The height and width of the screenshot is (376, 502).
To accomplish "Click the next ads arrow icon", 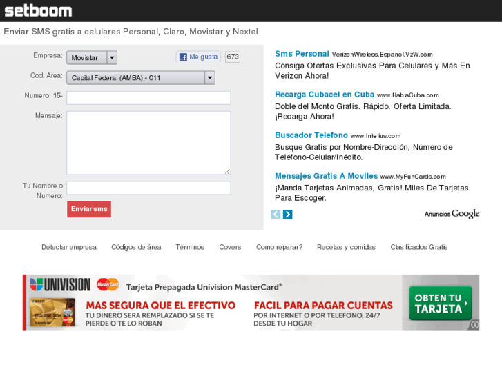I will (x=287, y=214).
